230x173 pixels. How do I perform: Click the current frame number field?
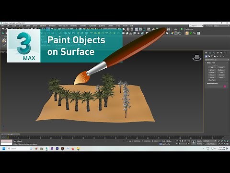click(x=182, y=144)
